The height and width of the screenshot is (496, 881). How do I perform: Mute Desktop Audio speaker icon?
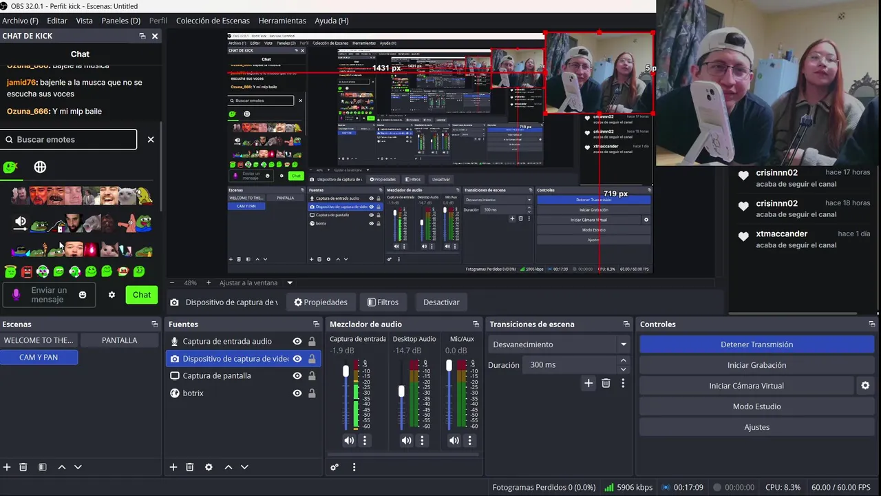coord(407,440)
